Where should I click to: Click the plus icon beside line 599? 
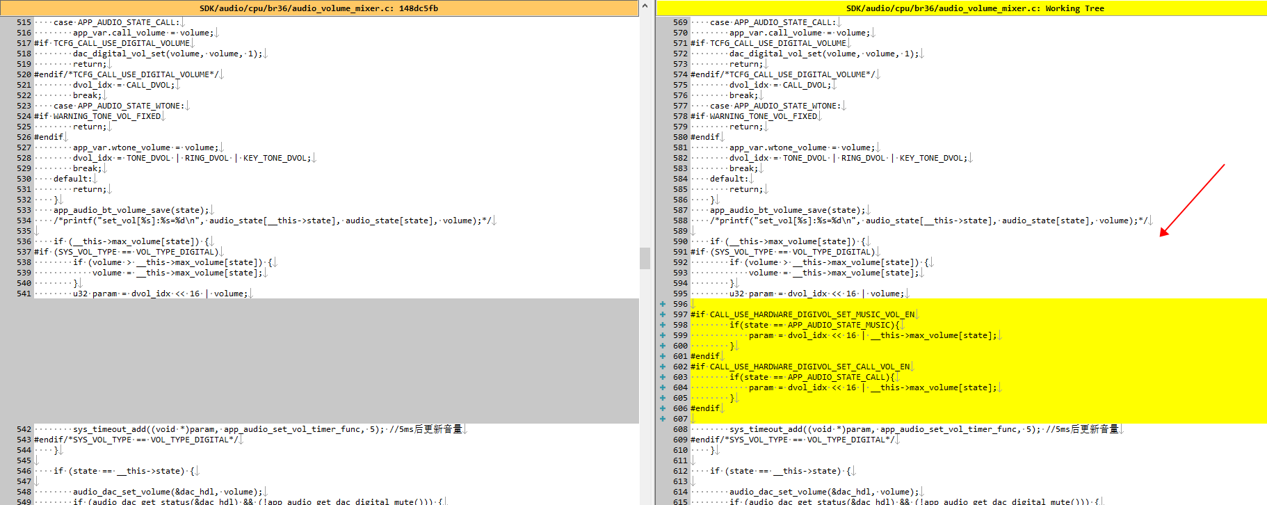(x=663, y=335)
